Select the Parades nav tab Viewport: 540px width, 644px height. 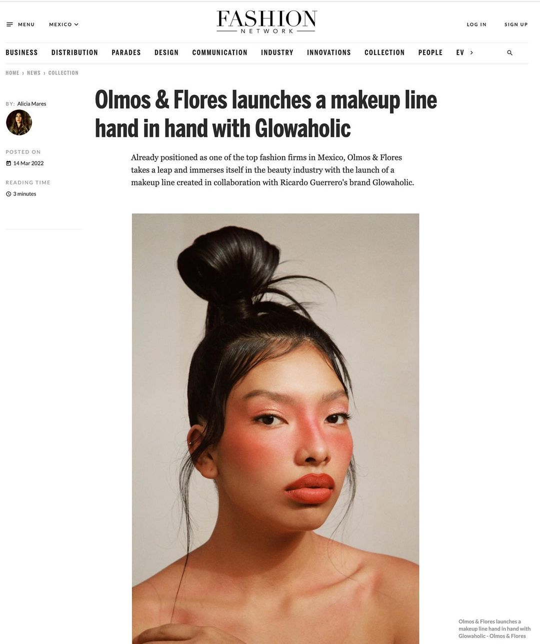126,52
